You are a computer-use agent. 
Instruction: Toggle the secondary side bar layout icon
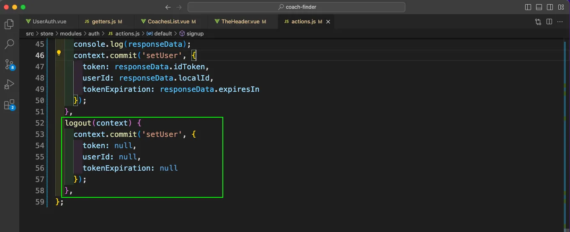(550, 7)
